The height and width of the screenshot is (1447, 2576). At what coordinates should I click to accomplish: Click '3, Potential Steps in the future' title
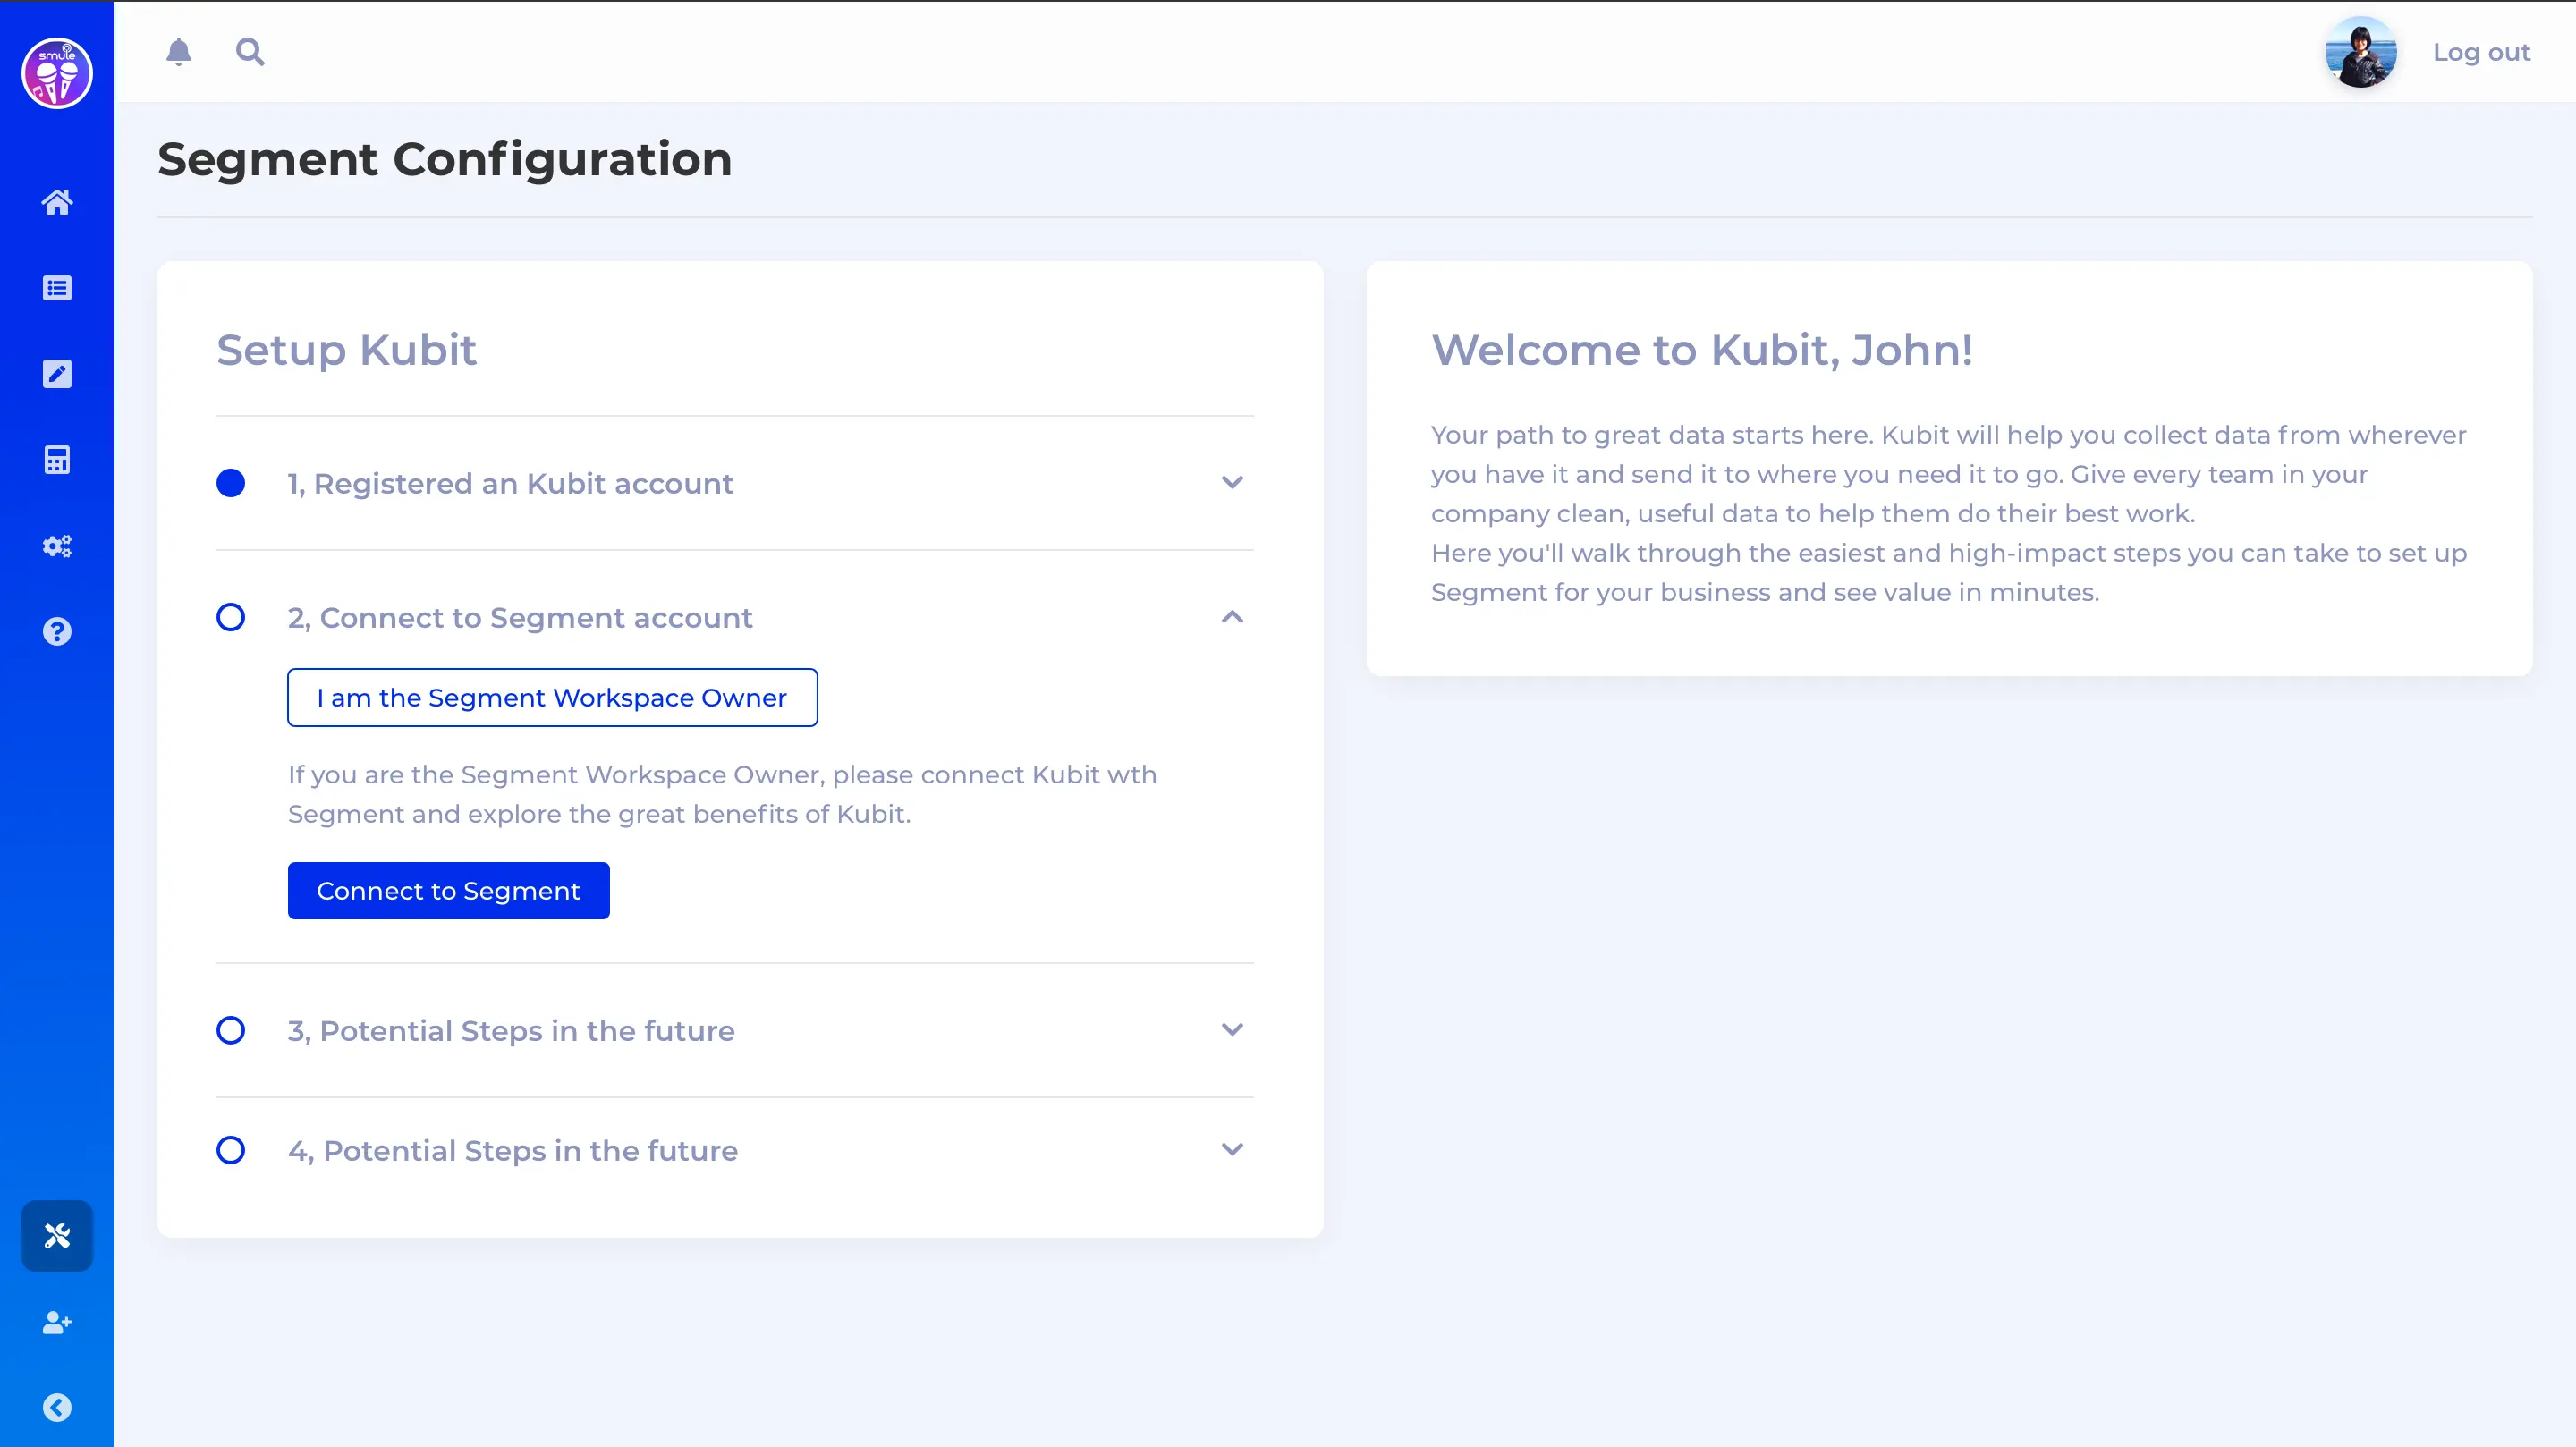tap(511, 1030)
